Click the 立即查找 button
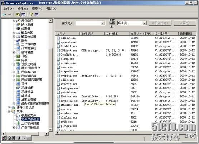Screen dimensions: 199x144 point(160,23)
